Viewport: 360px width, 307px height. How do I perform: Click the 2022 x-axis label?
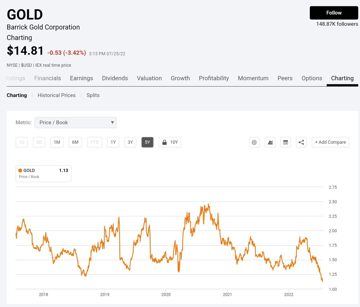click(x=289, y=294)
